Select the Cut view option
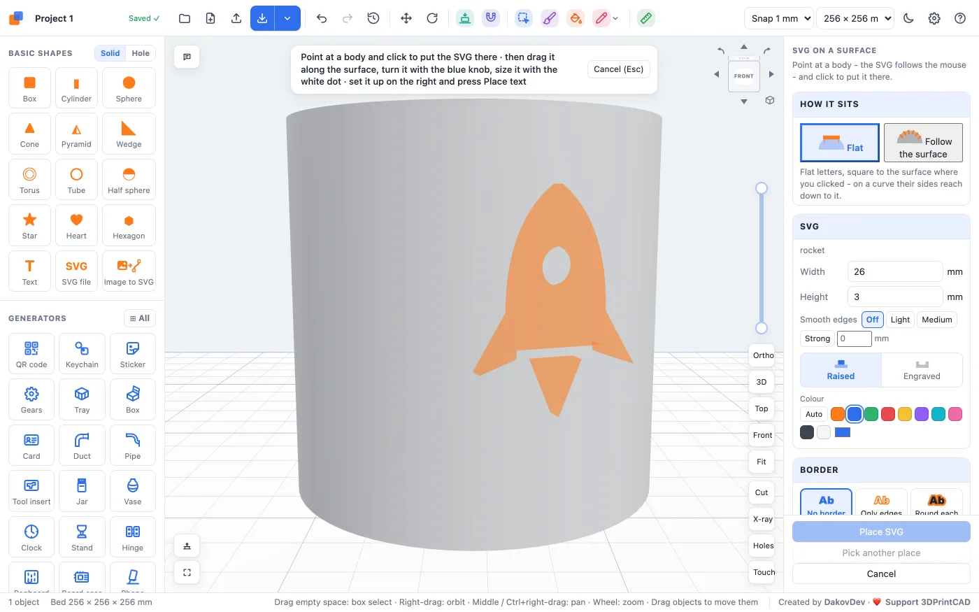The image size is (979, 612). click(762, 492)
